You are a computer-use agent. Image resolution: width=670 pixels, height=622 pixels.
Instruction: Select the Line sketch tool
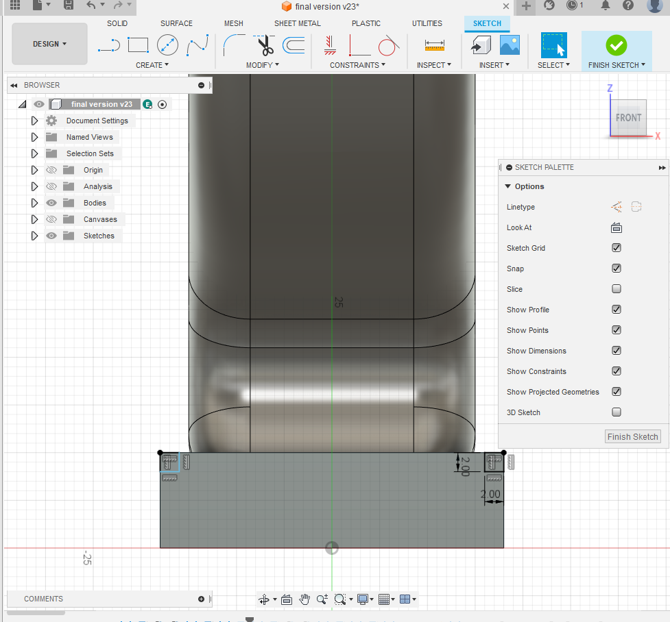coord(109,45)
